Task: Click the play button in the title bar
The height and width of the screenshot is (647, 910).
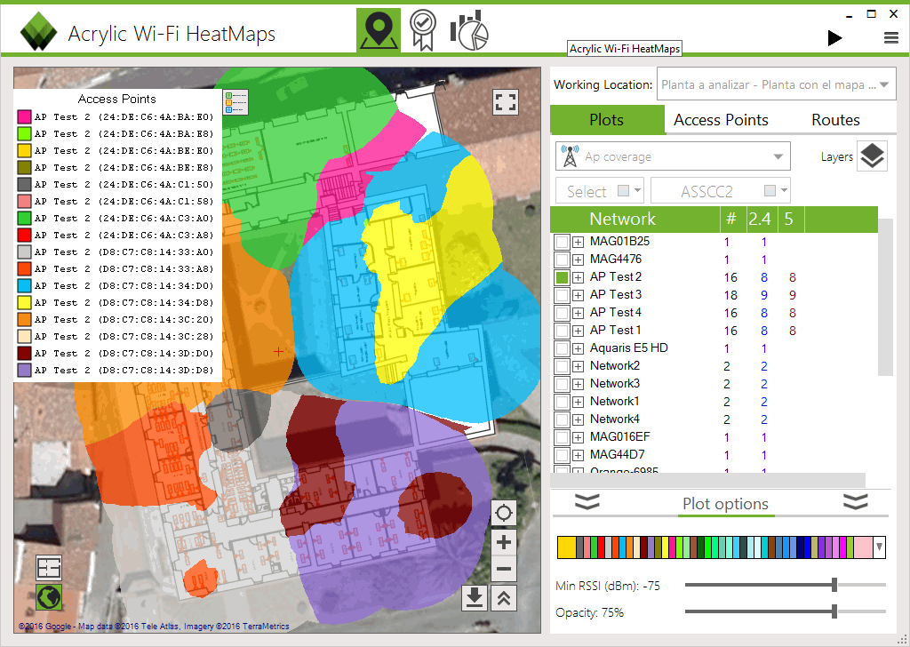Action: pos(834,38)
